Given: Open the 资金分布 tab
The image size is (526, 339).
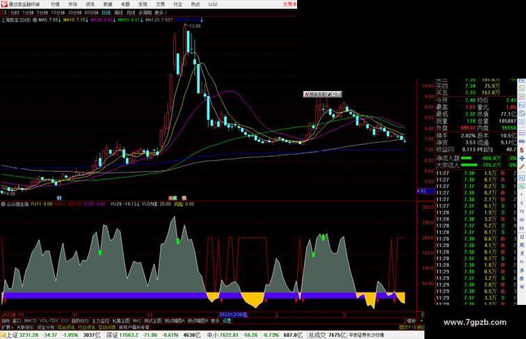Looking at the screenshot, I should pyautogui.click(x=46, y=327).
